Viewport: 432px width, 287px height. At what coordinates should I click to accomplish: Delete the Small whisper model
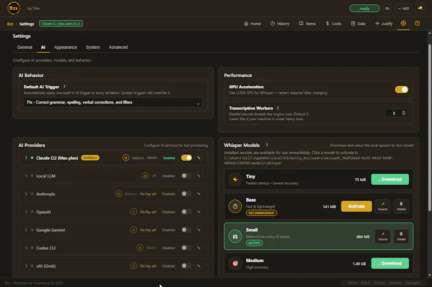tap(401, 236)
